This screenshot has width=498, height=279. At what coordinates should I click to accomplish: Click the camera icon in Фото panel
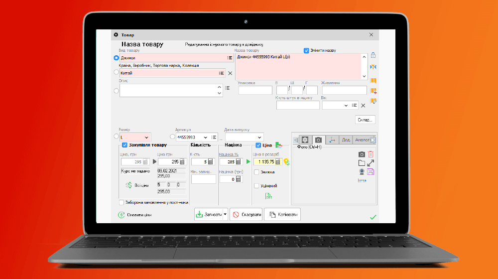(362, 154)
